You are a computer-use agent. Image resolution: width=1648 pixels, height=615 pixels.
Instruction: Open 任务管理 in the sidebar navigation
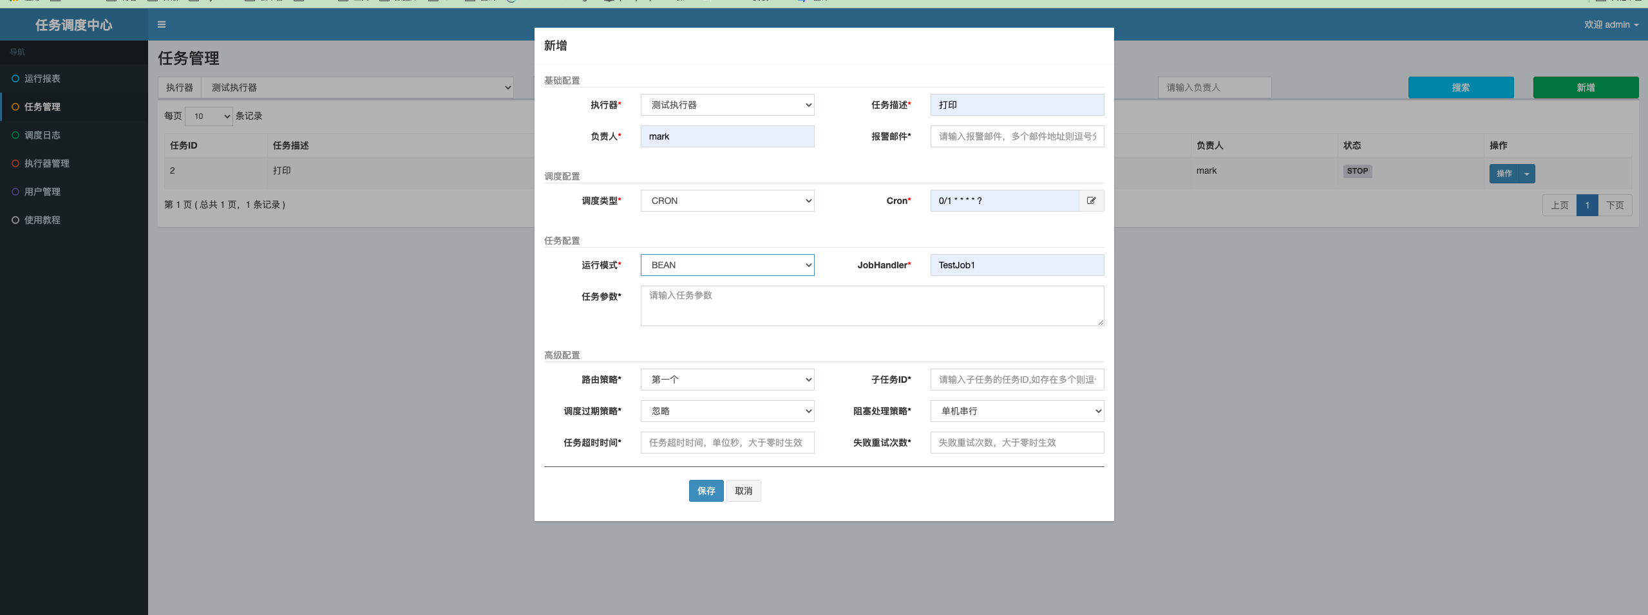point(43,107)
